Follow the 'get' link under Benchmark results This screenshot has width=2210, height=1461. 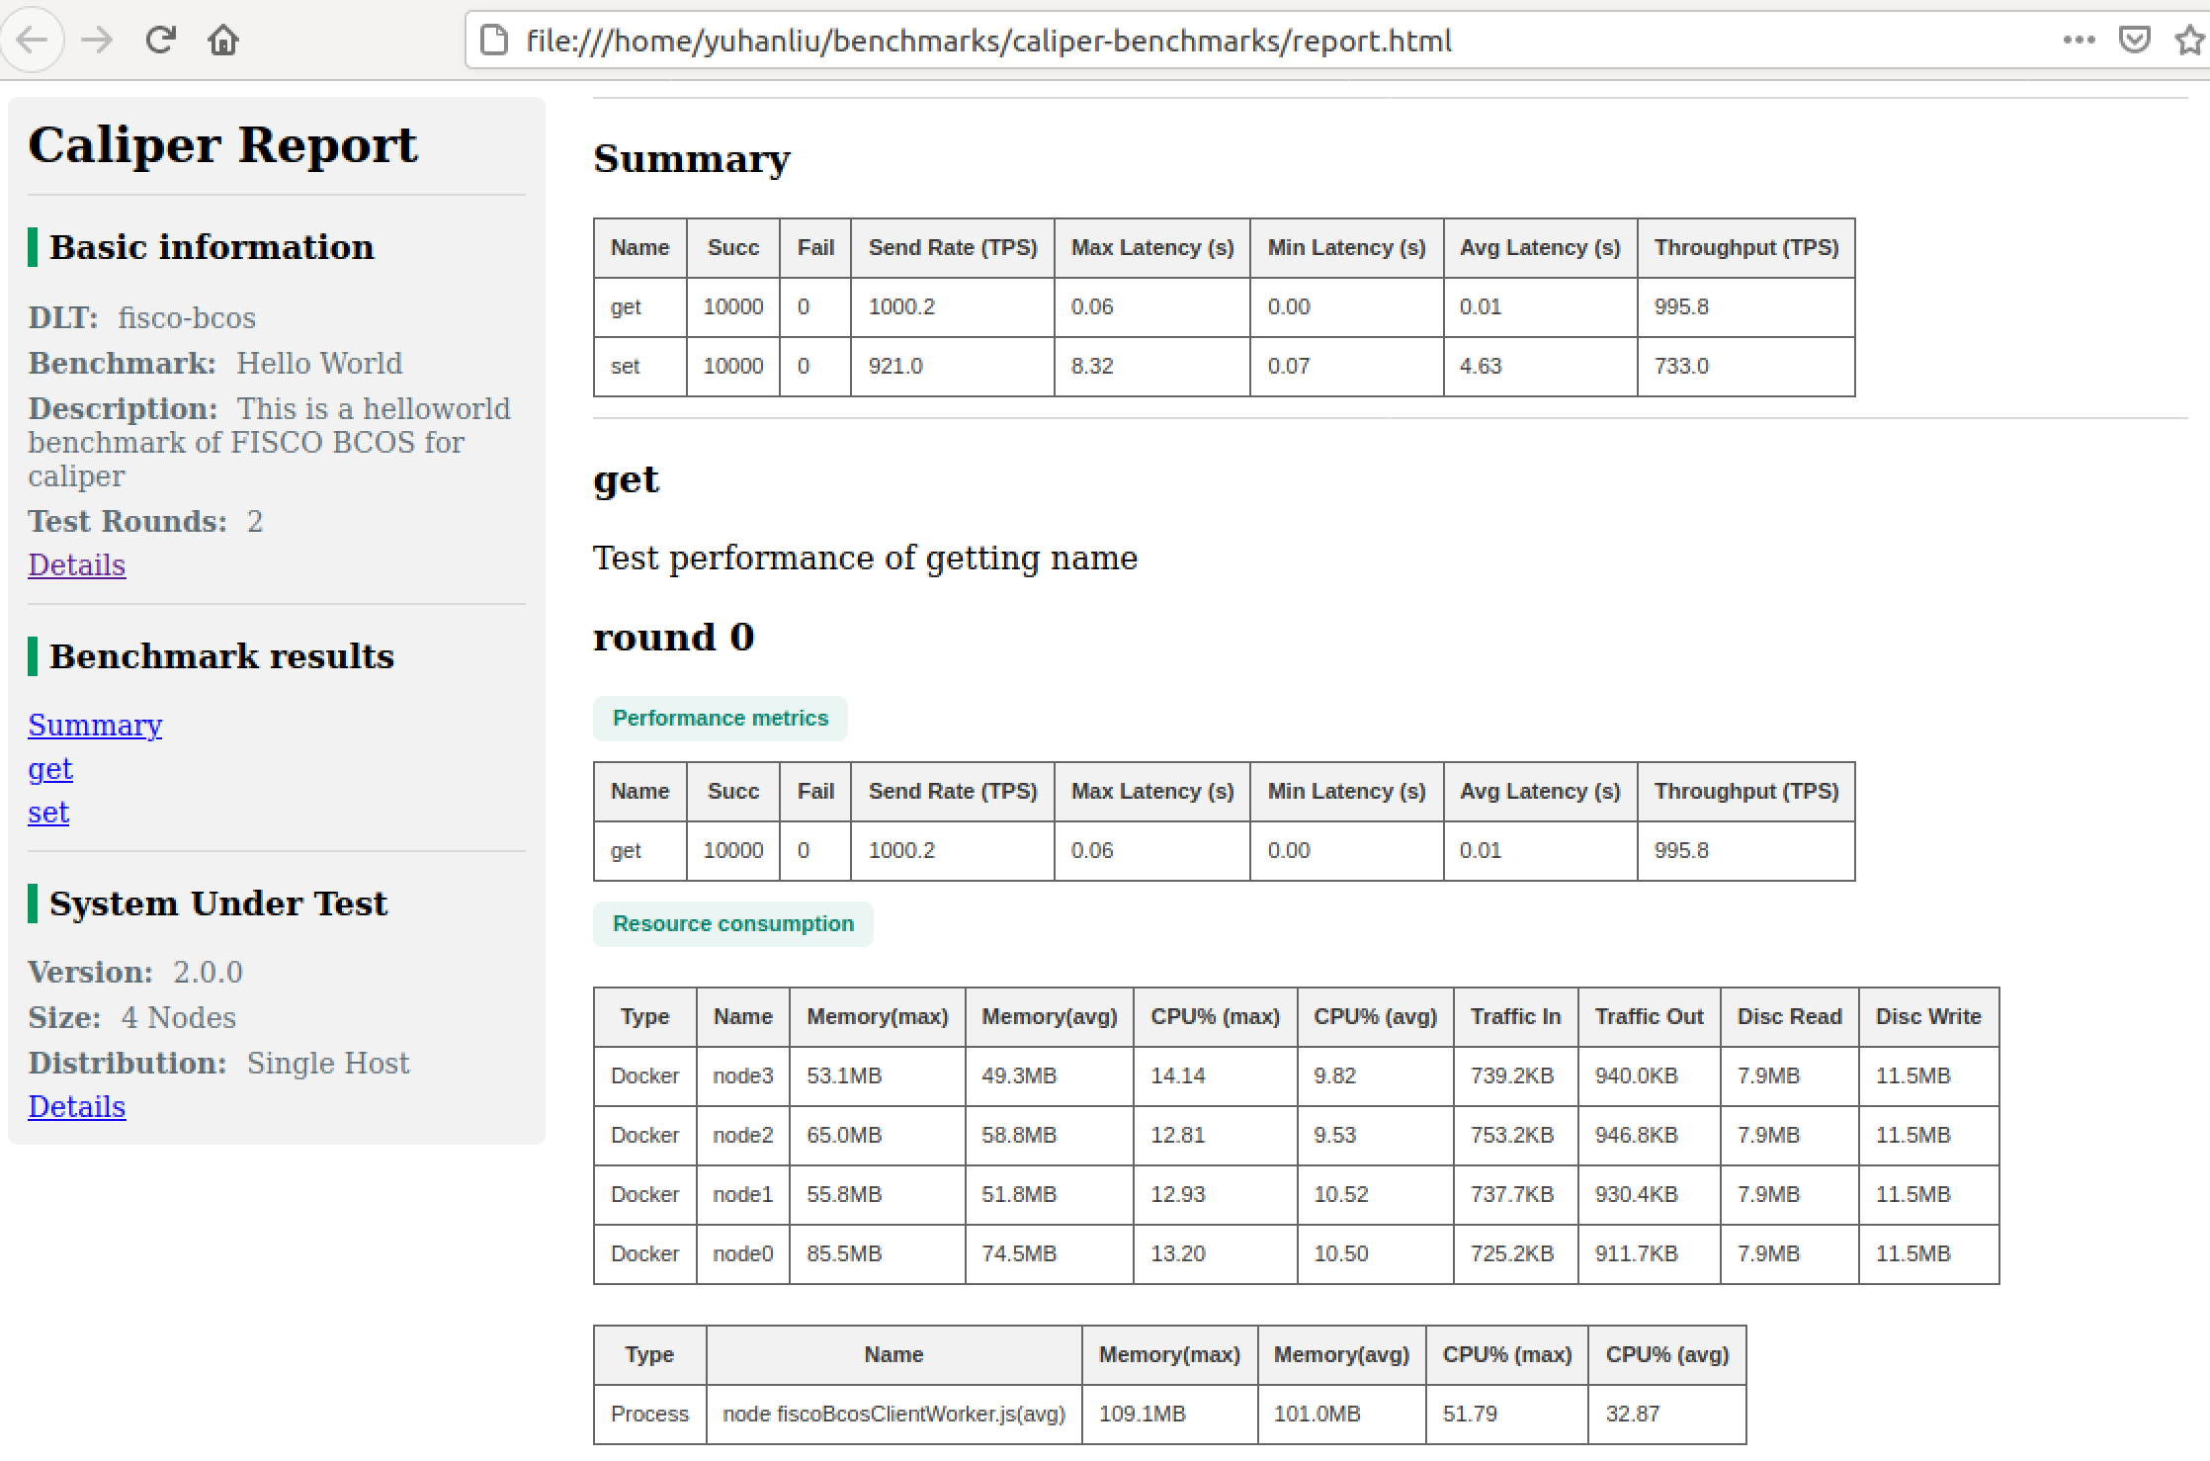pos(50,768)
